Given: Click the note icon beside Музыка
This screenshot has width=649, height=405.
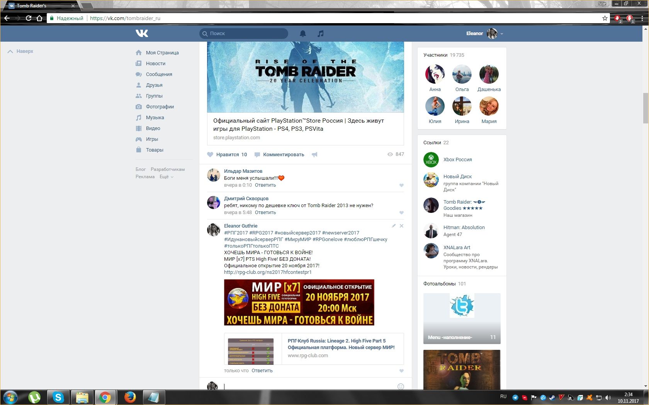Looking at the screenshot, I should tap(139, 117).
